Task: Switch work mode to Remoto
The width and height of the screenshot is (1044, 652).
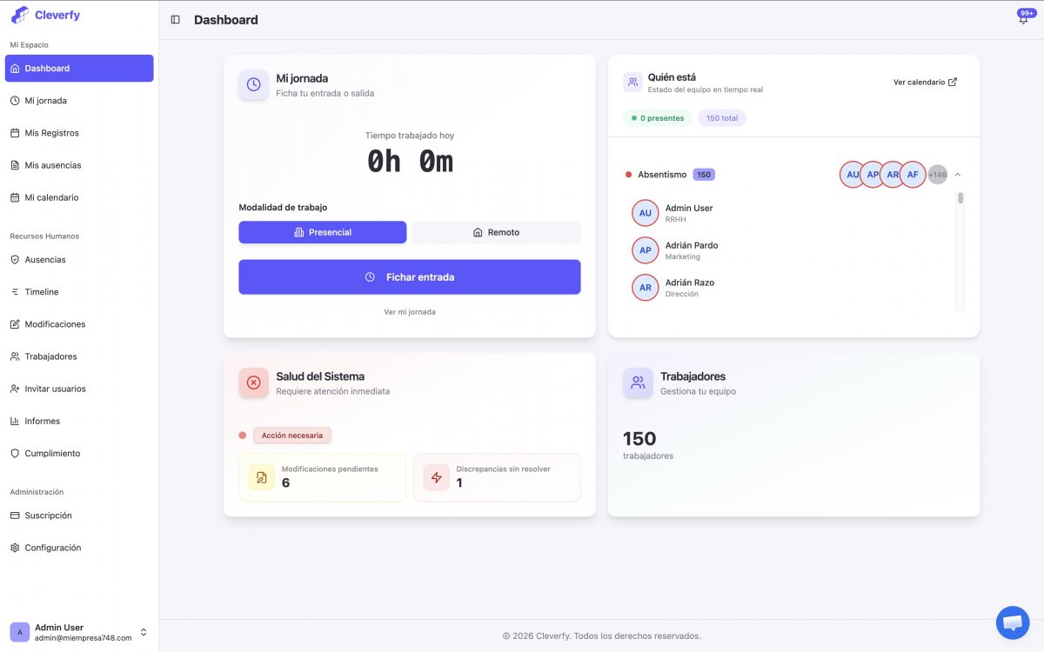Action: click(496, 232)
